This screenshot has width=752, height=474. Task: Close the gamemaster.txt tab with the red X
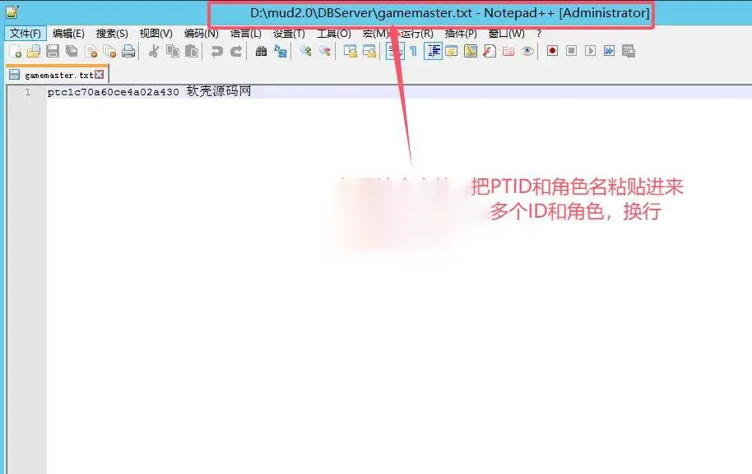click(x=100, y=74)
